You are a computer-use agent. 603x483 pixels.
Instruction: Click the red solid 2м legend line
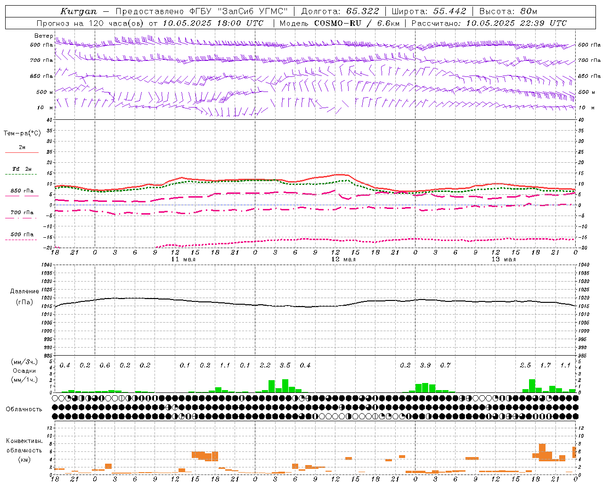(22, 153)
